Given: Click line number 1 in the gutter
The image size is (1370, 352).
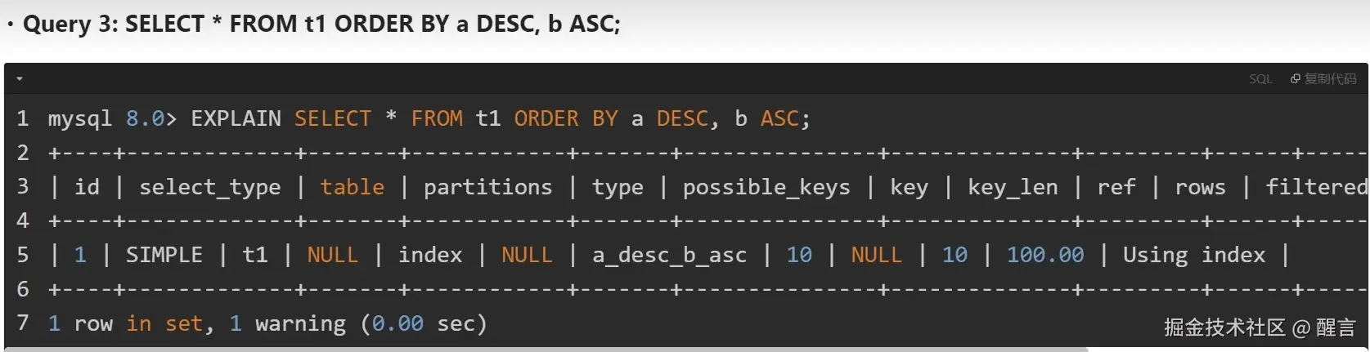Looking at the screenshot, I should click(23, 118).
